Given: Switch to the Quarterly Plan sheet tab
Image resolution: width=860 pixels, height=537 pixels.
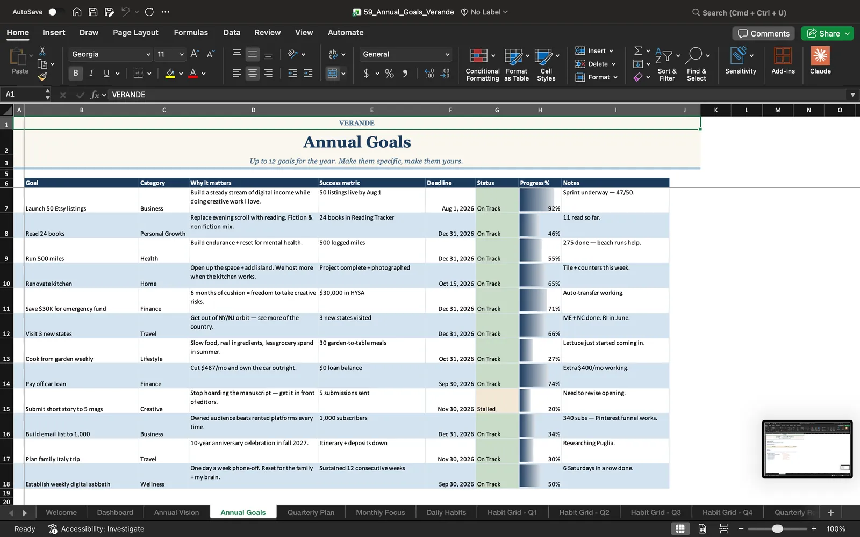Looking at the screenshot, I should pyautogui.click(x=311, y=512).
